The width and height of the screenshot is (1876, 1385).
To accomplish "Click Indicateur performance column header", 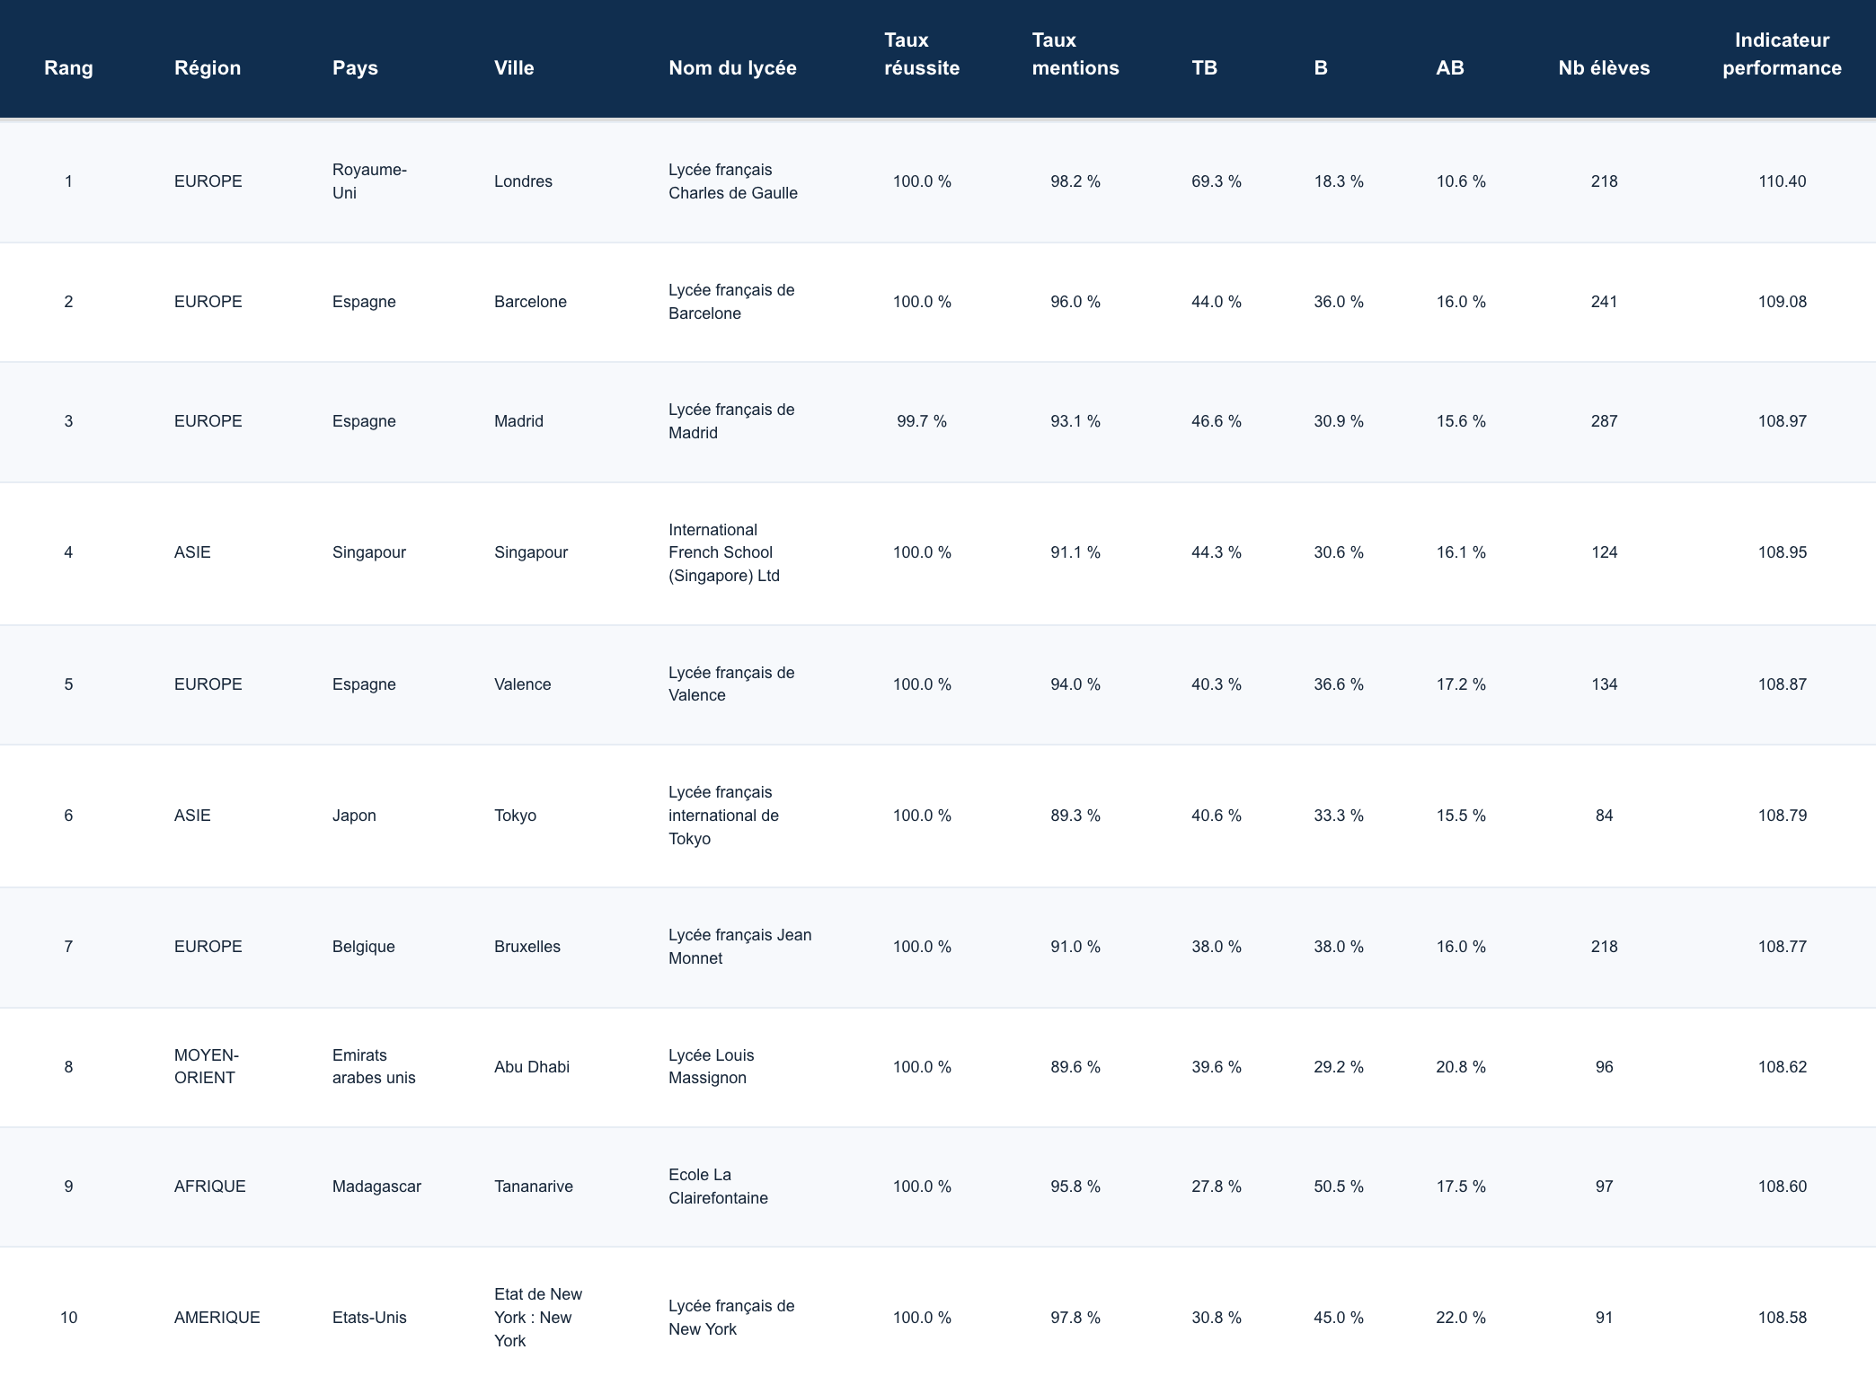I will point(1782,54).
